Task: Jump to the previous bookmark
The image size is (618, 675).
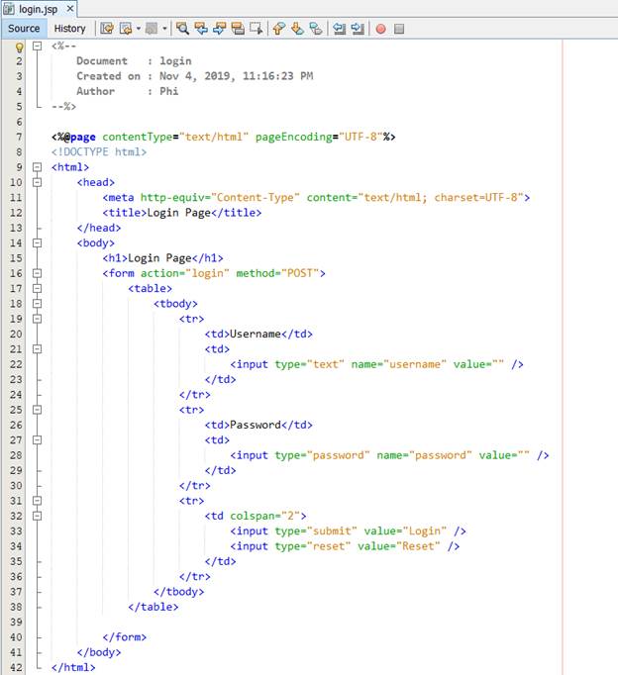Action: click(x=279, y=29)
